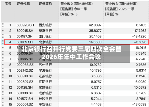Click the value 8.1405

(141, 25)
